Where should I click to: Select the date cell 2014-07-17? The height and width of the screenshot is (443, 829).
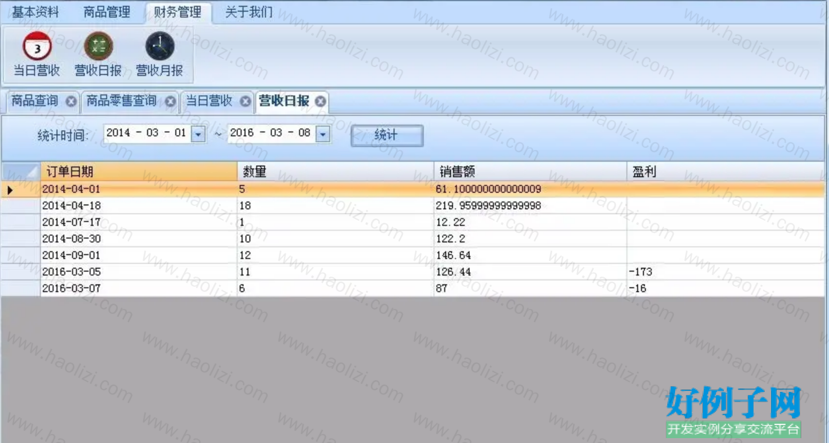(x=139, y=222)
